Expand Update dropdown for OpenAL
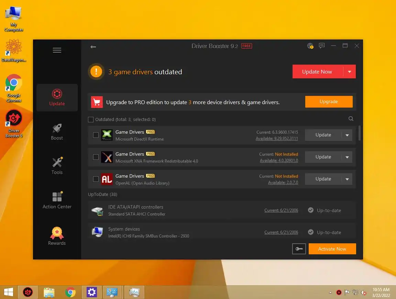The width and height of the screenshot is (396, 299). point(347,179)
